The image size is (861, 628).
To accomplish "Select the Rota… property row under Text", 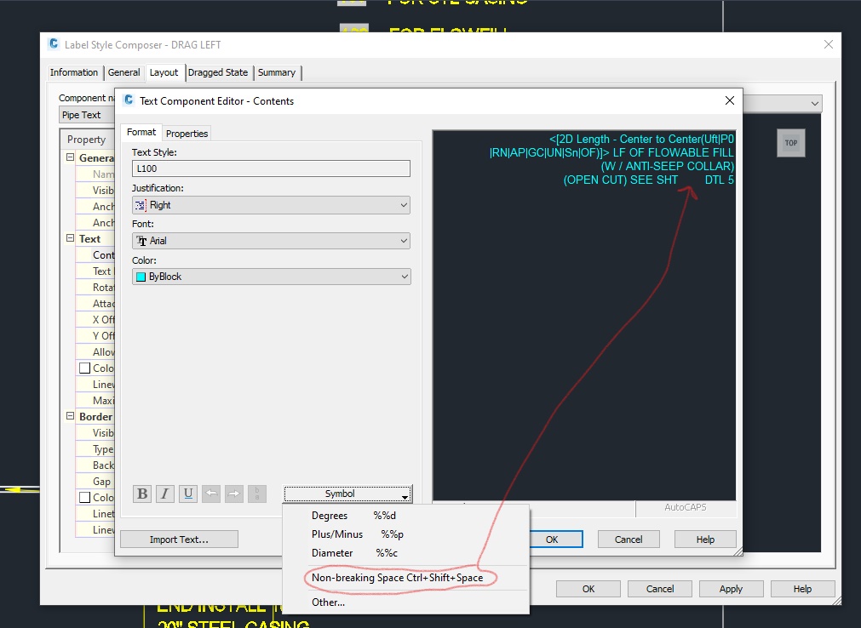I will [95, 288].
